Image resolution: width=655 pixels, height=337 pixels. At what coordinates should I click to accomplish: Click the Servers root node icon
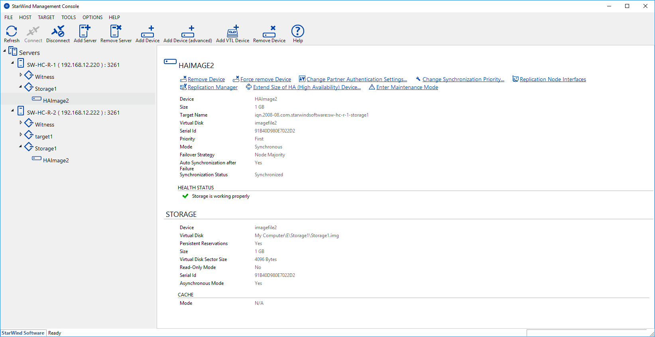pos(13,52)
